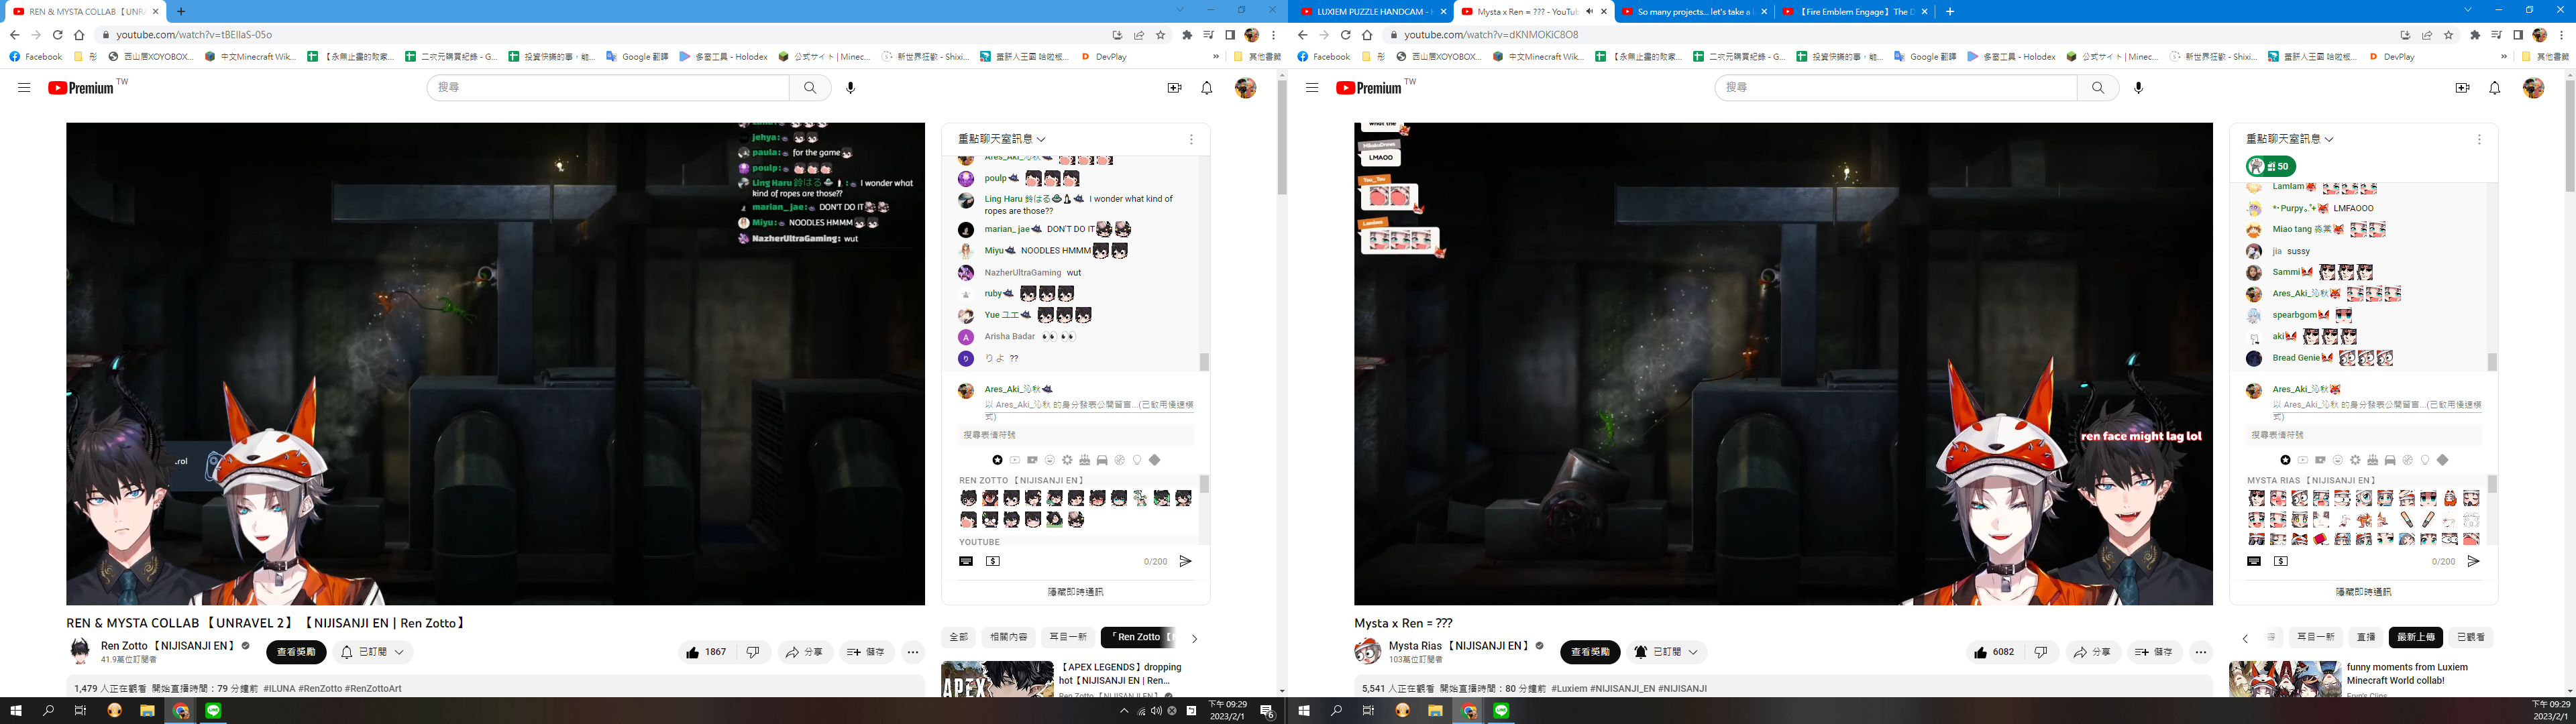Dislike the Ren Zotto collab video
The image size is (2576, 724).
click(x=753, y=652)
